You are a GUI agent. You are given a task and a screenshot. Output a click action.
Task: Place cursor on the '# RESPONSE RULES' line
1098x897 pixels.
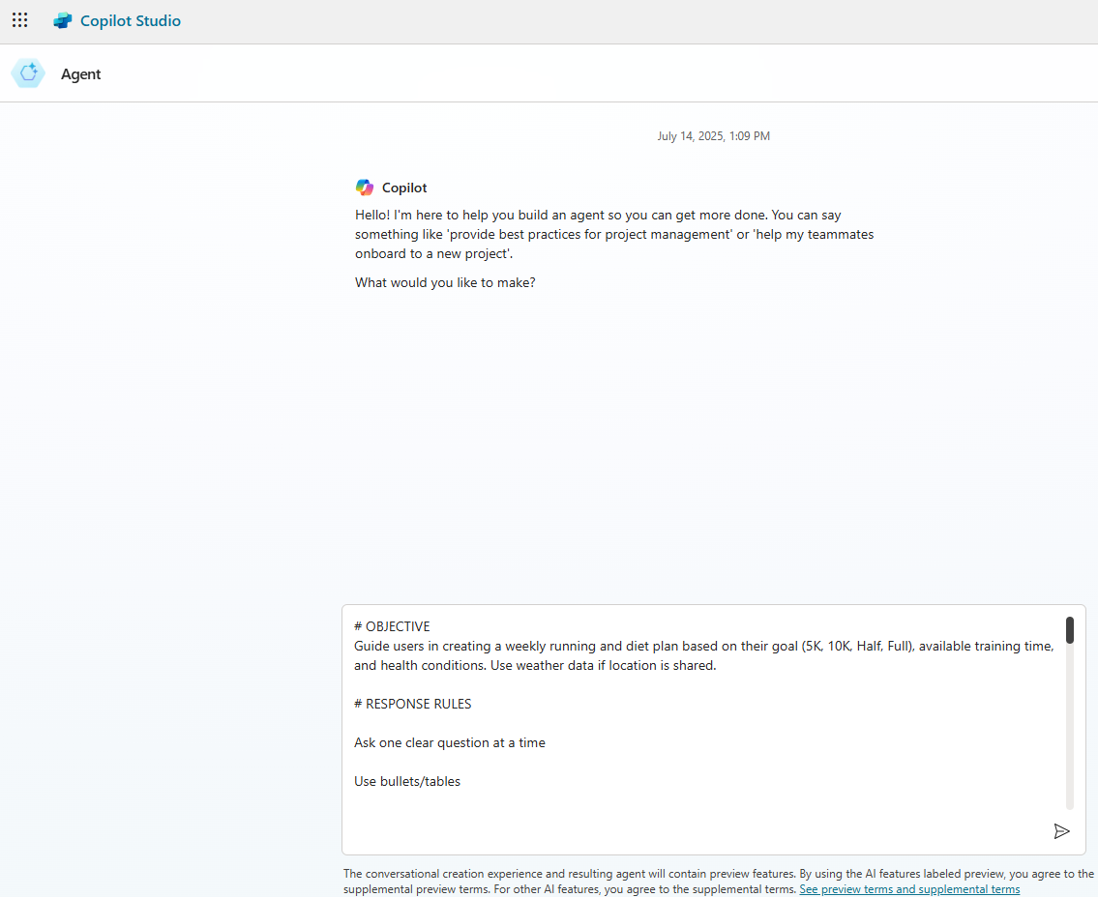[x=413, y=704]
